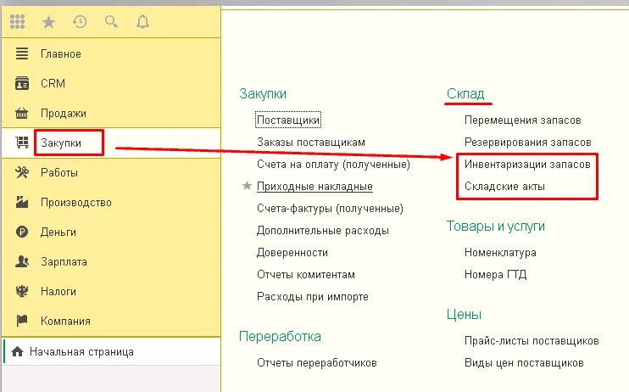The height and width of the screenshot is (392, 629).
Task: Open Счета-фактуры (полученные)
Action: (x=330, y=209)
